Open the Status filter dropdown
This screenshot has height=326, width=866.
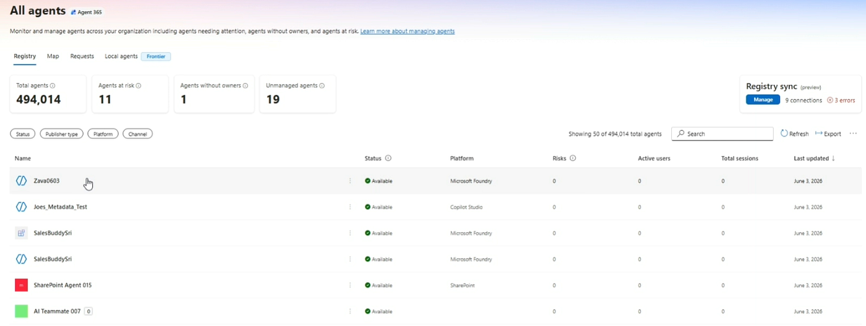pyautogui.click(x=23, y=134)
